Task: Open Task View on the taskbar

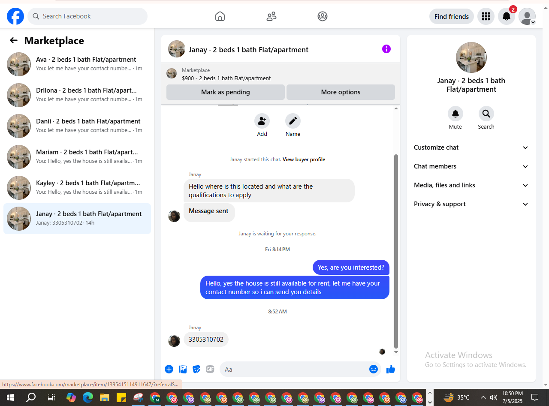Action: 51,397
